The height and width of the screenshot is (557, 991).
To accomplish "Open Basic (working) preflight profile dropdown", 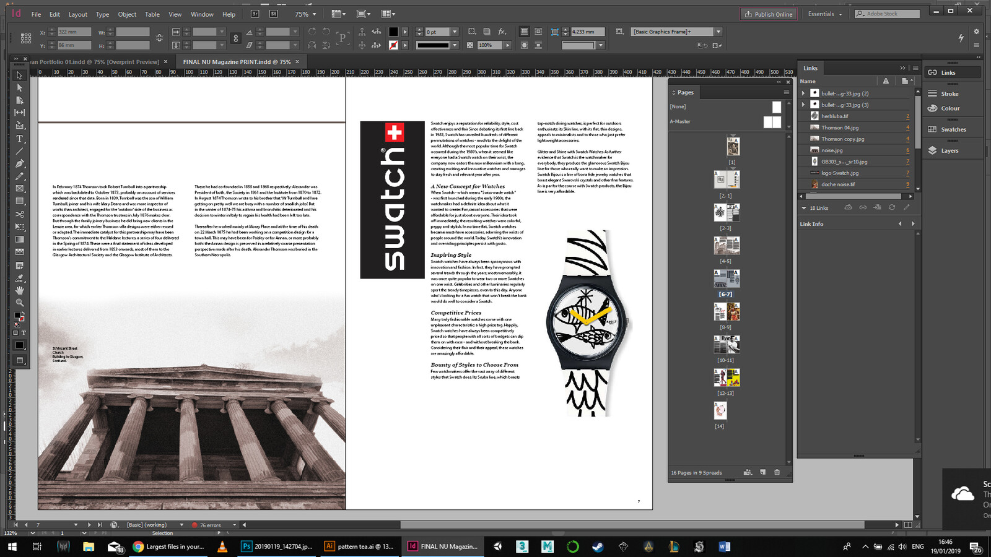I will (181, 525).
